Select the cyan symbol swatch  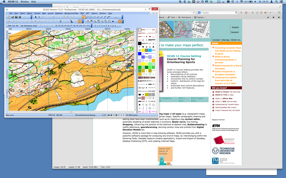150,50
